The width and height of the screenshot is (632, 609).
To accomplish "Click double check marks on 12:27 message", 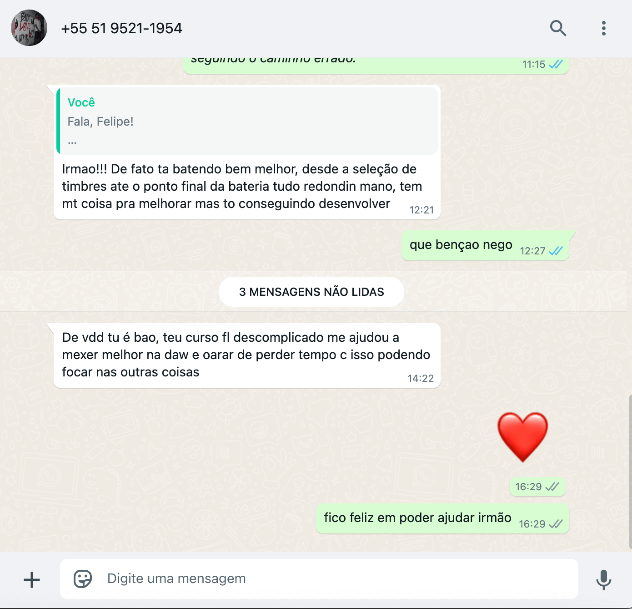I will pyautogui.click(x=556, y=251).
